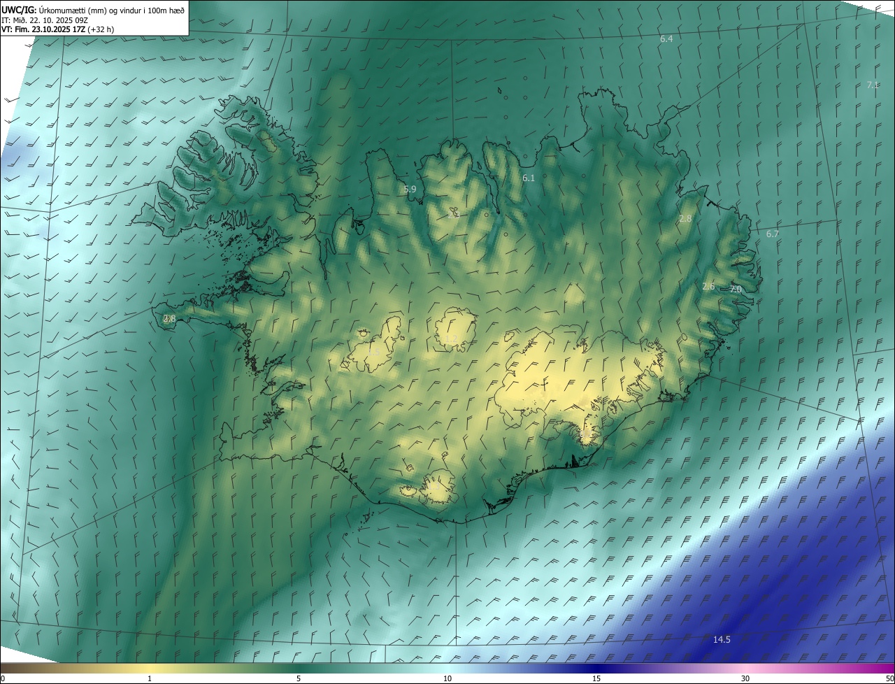Click the 0 tick on the colour scale

point(3,678)
